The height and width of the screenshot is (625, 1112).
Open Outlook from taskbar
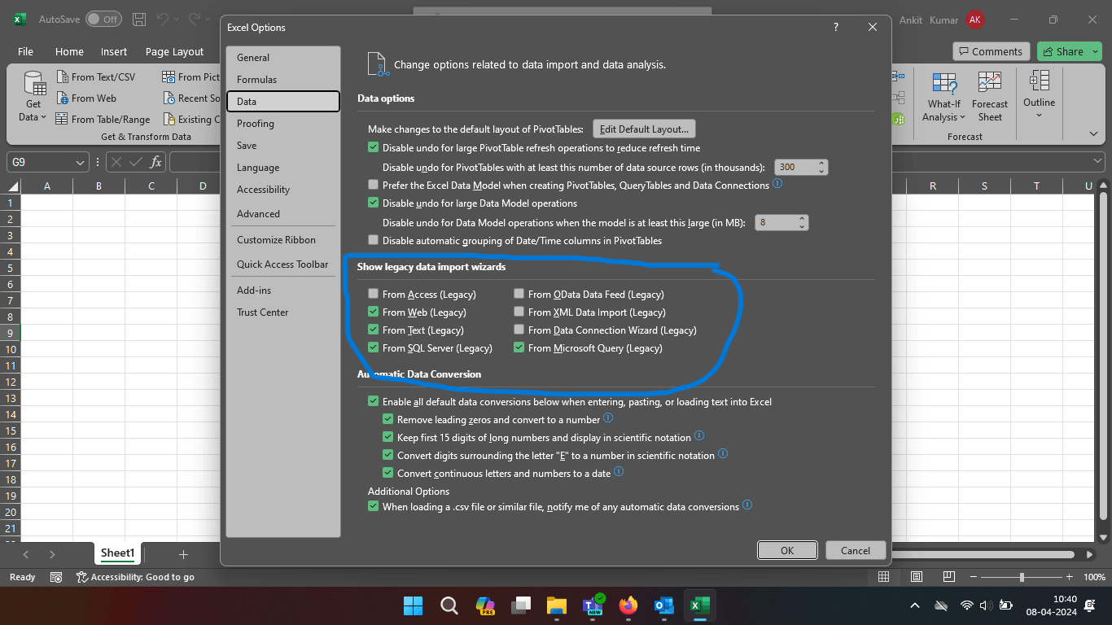coord(663,605)
